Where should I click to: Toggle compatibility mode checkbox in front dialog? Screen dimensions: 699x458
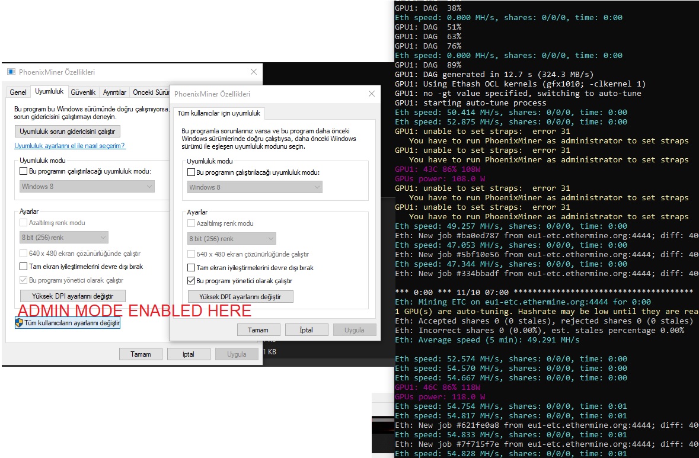[x=191, y=172]
